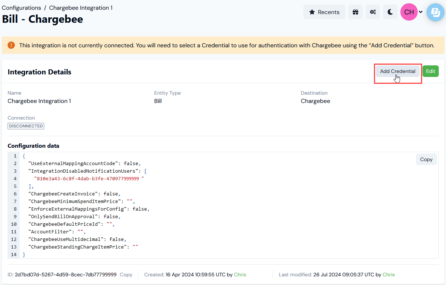Open the Chris link under Created
The width and height of the screenshot is (446, 285).
pos(240,275)
